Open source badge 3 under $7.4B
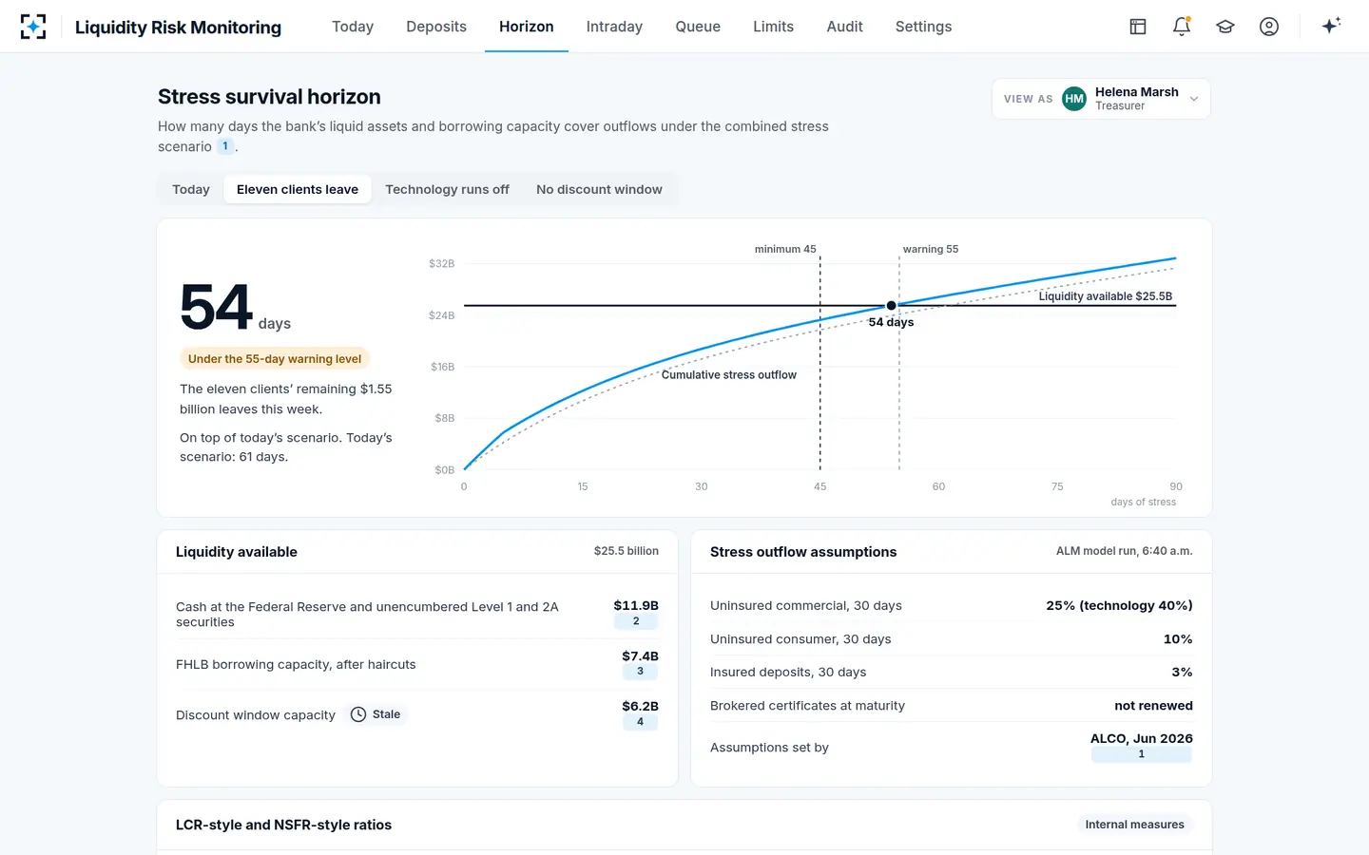 click(x=640, y=672)
